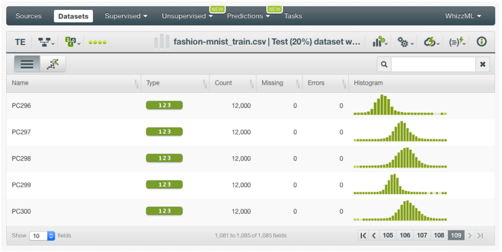Expand the Predictions menu
The image size is (502, 252).
pos(248,16)
